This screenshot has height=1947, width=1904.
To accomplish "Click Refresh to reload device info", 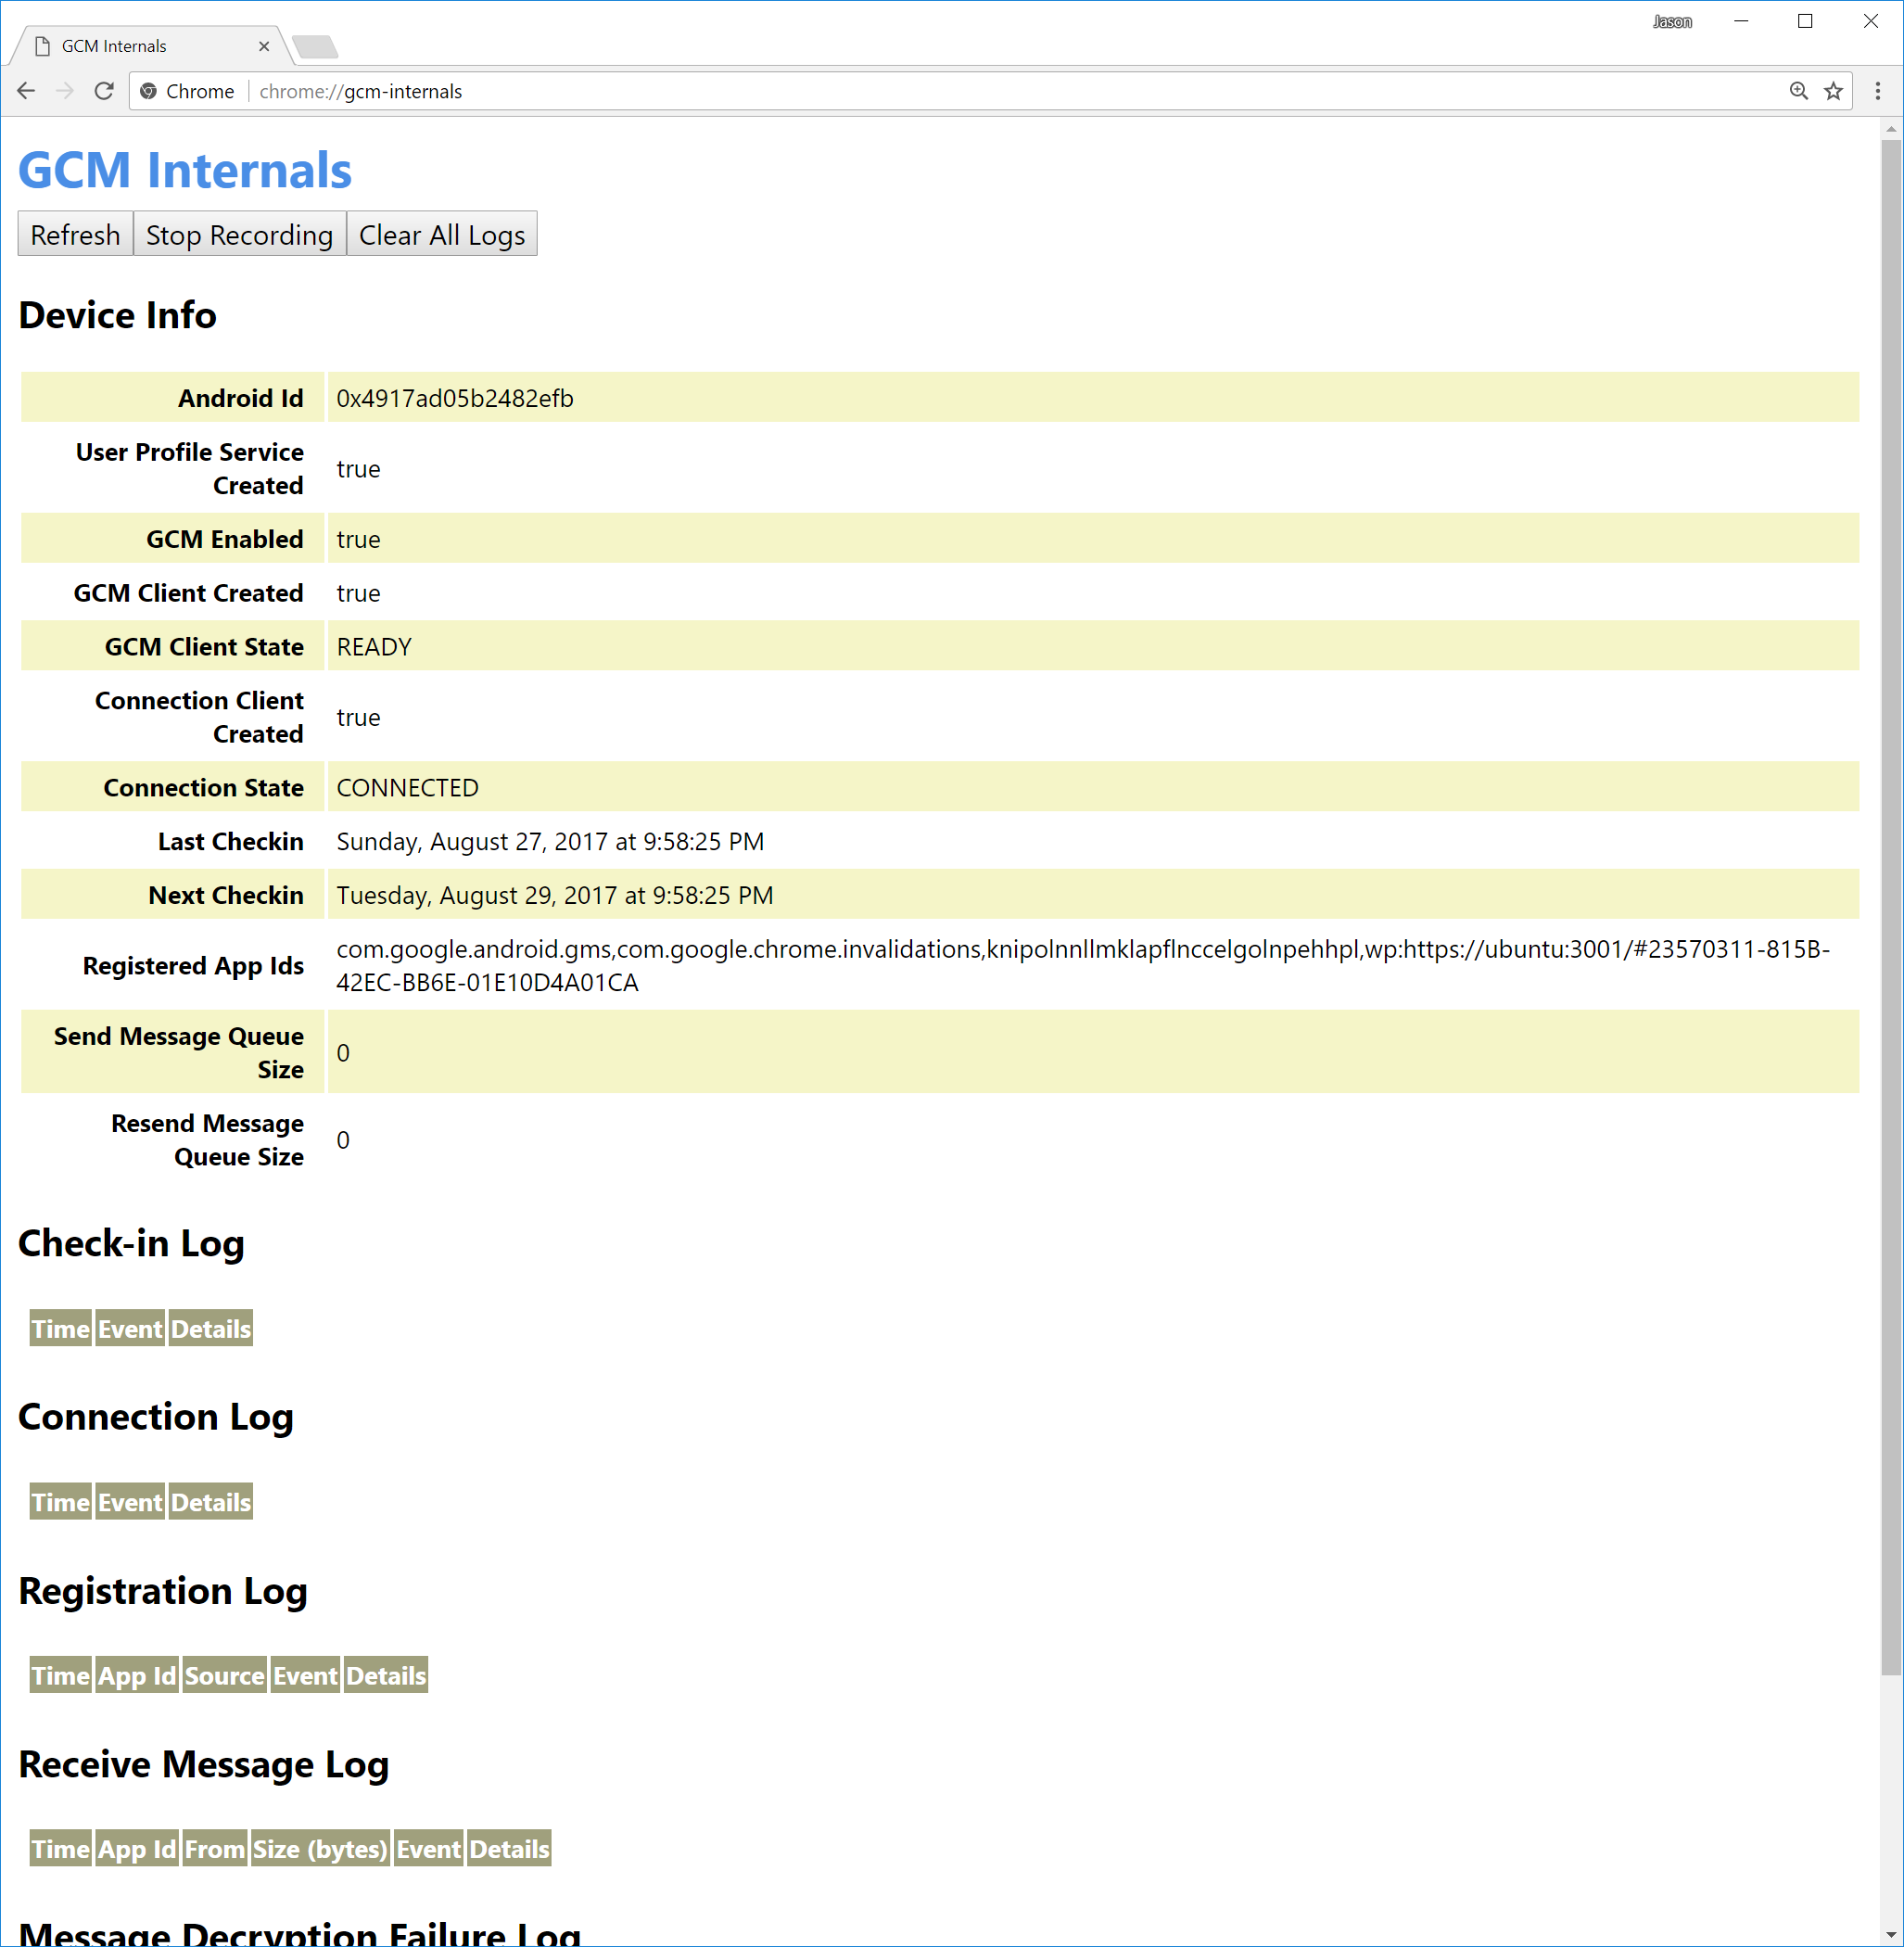I will pos(74,234).
